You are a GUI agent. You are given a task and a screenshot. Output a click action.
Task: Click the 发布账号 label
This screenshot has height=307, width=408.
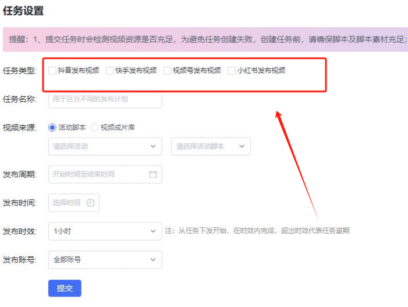pos(20,260)
